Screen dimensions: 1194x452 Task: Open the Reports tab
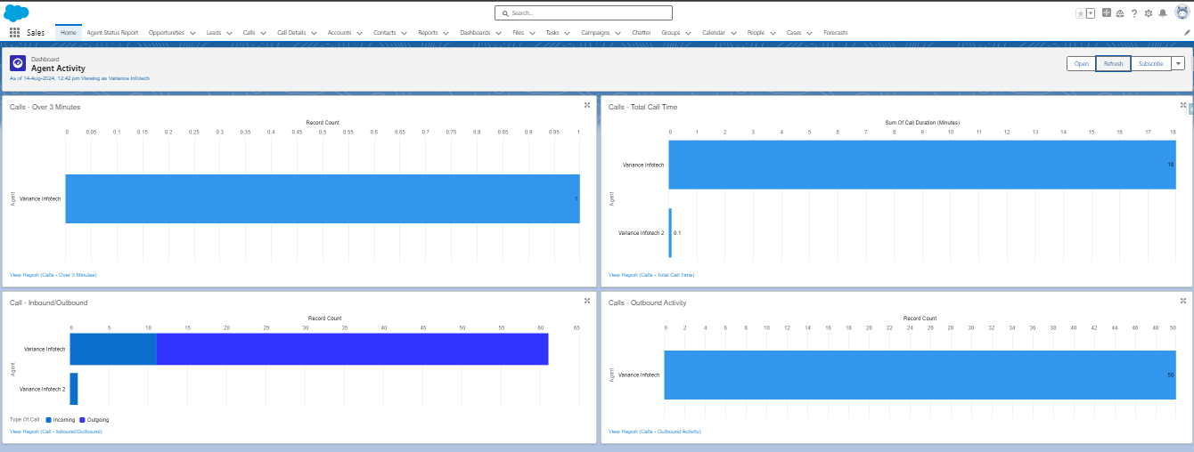(428, 32)
